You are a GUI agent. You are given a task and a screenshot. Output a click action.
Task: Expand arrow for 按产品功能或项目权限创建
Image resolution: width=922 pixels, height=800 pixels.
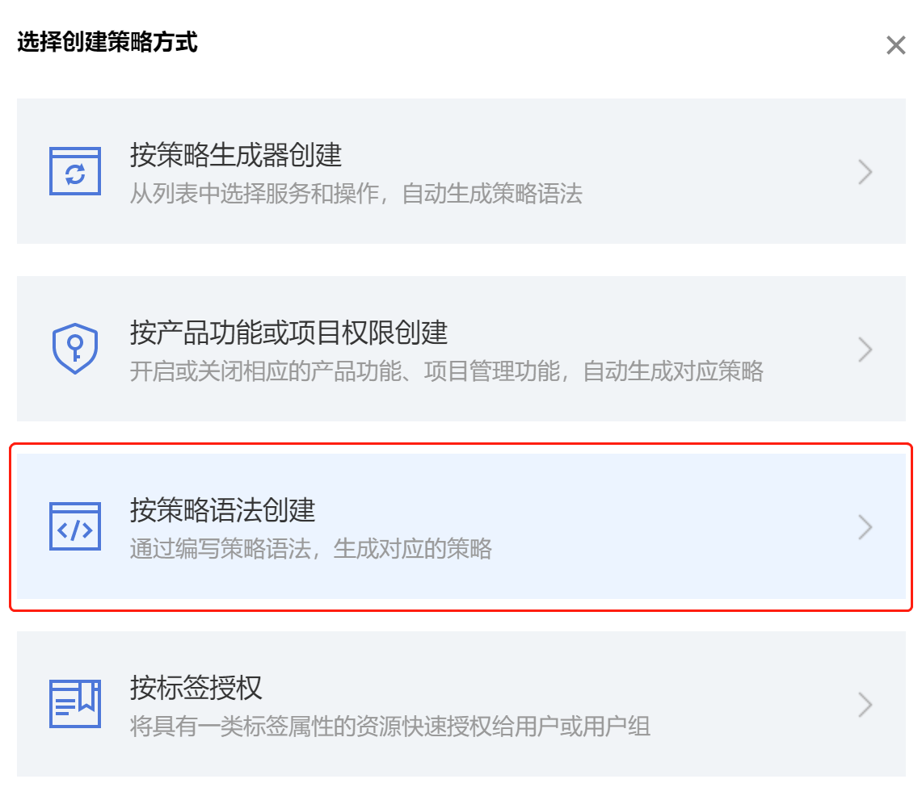click(x=865, y=350)
